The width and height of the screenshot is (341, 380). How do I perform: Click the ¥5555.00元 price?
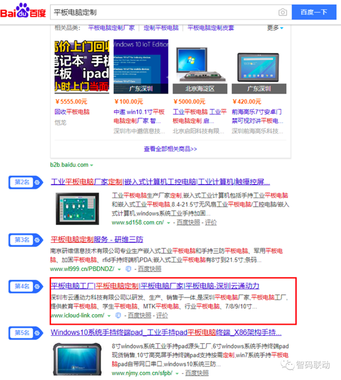[x=71, y=101]
